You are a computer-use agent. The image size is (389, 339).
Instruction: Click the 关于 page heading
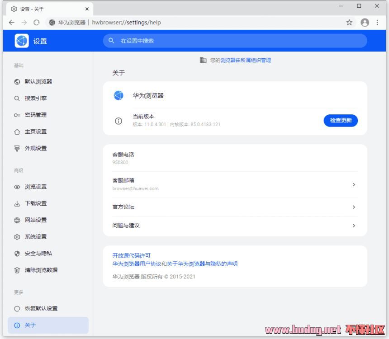point(119,73)
